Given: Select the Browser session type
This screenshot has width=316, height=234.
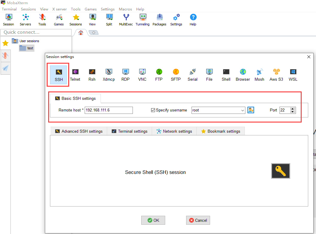Looking at the screenshot, I should (243, 75).
